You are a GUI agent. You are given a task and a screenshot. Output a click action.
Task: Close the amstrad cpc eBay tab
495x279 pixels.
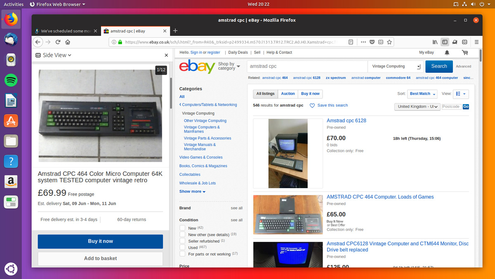(165, 31)
